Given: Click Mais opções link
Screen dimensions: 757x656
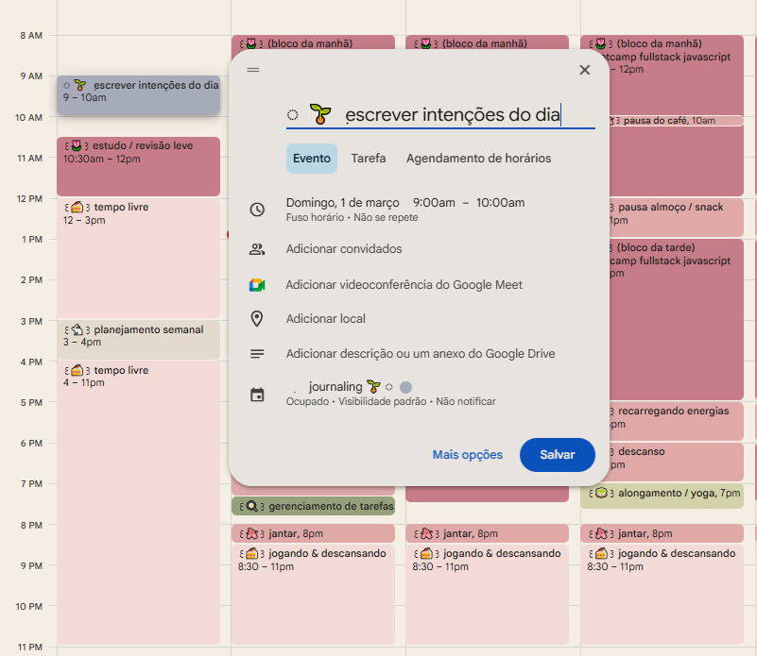Looking at the screenshot, I should (467, 455).
